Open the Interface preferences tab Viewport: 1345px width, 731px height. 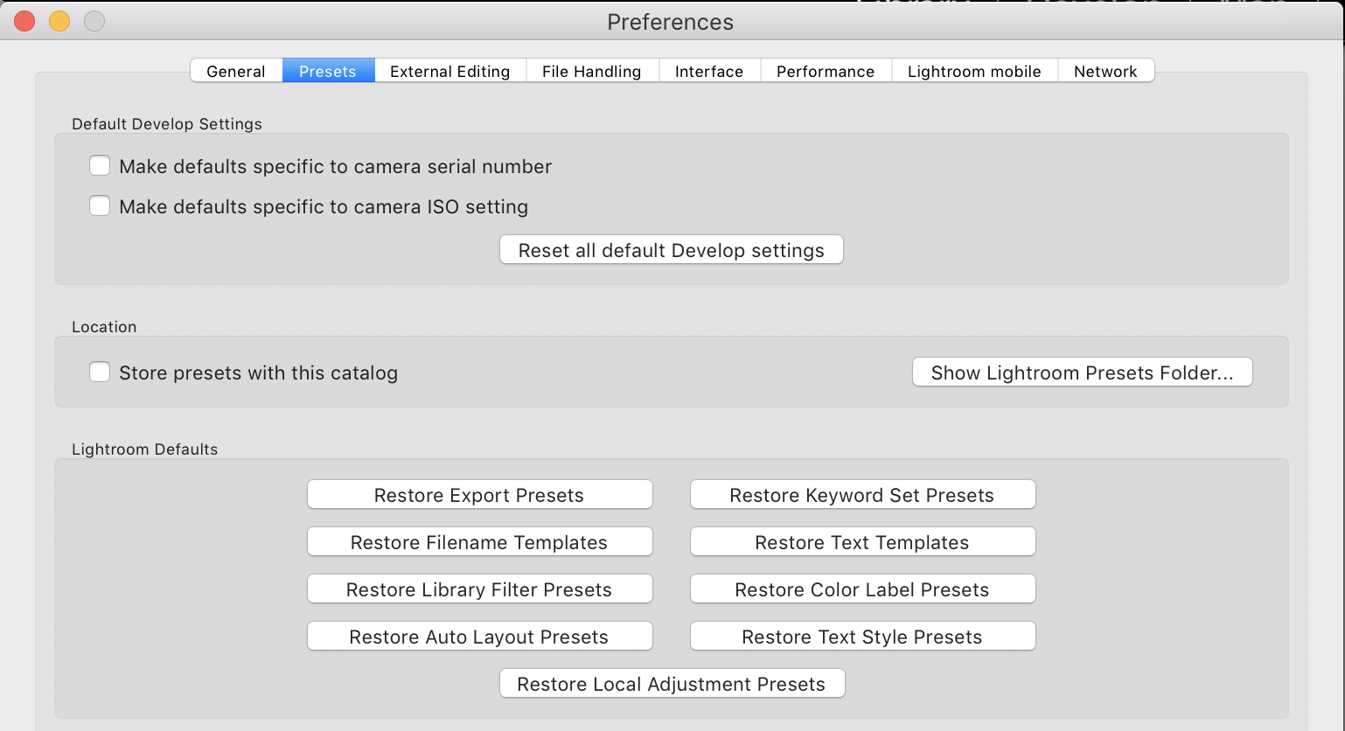[x=709, y=71]
